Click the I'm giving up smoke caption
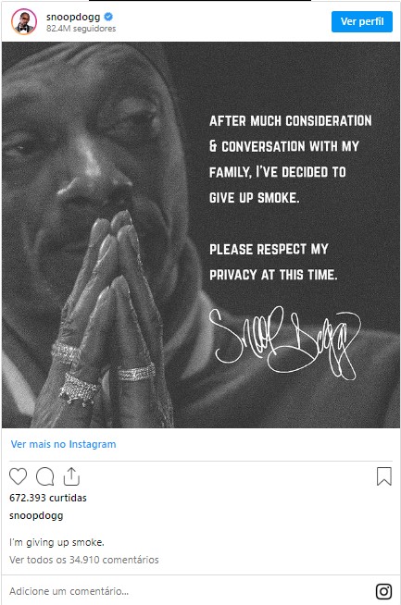Image resolution: width=401 pixels, height=605 pixels. coord(56,542)
